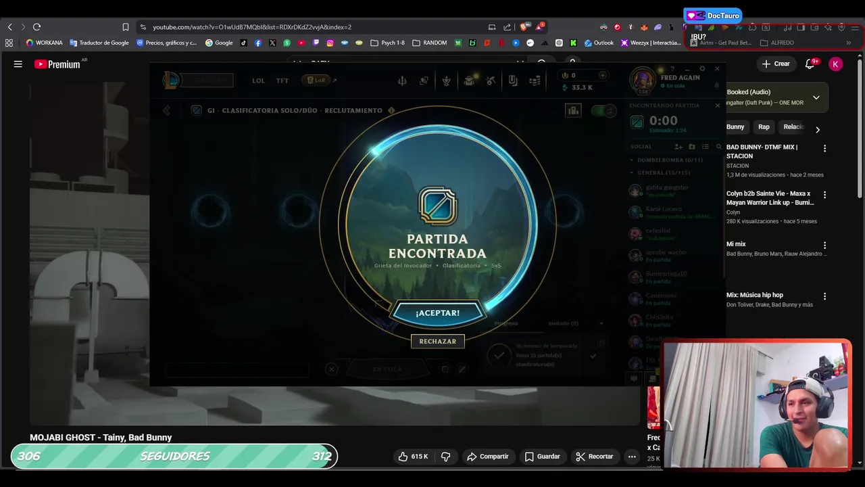Change friend list sorting icon in Social
The height and width of the screenshot is (487, 865).
click(x=705, y=147)
